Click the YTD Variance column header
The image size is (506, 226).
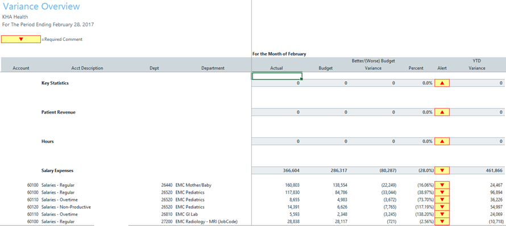pyautogui.click(x=477, y=65)
